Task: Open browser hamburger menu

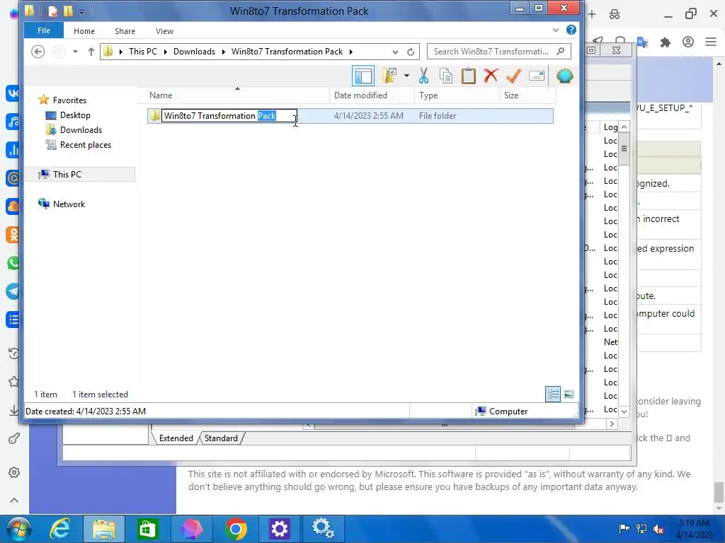Action: (711, 42)
